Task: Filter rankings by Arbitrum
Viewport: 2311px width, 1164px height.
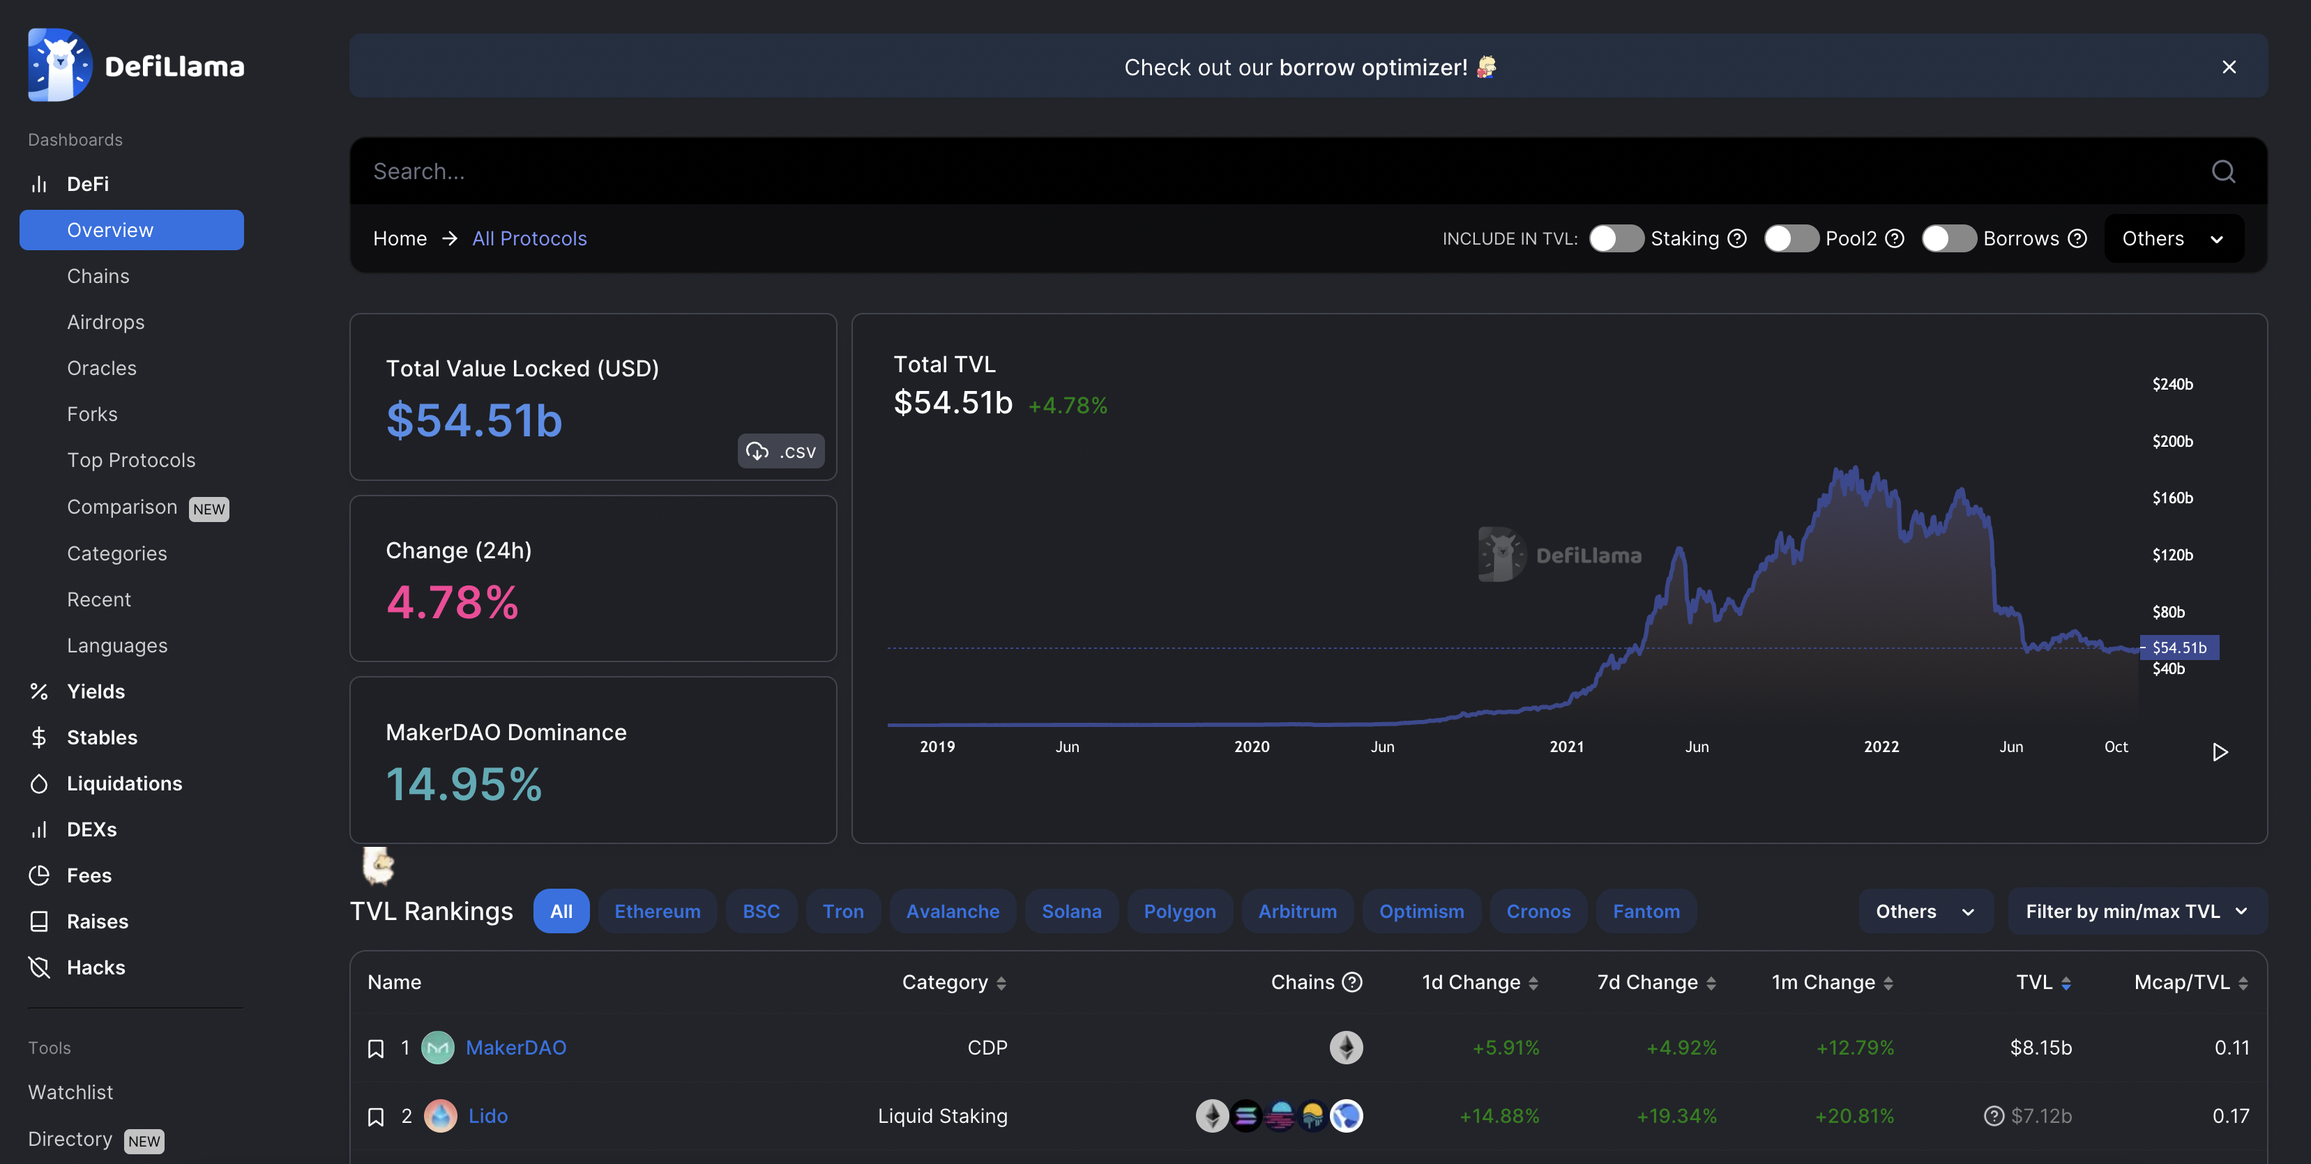Action: click(x=1297, y=911)
